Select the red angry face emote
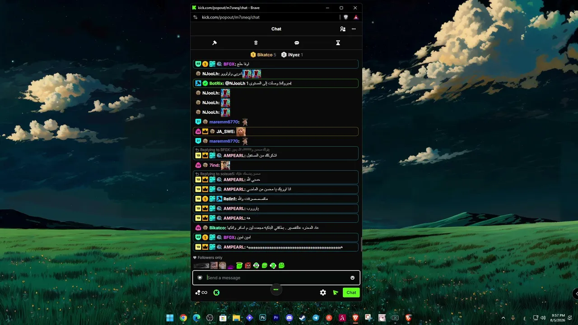The width and height of the screenshot is (578, 325). (x=247, y=265)
